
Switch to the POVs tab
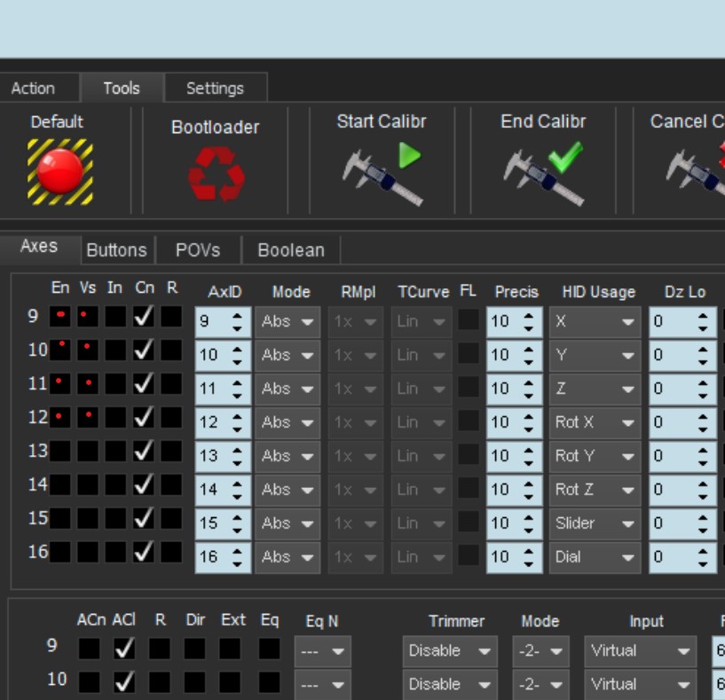(x=197, y=250)
